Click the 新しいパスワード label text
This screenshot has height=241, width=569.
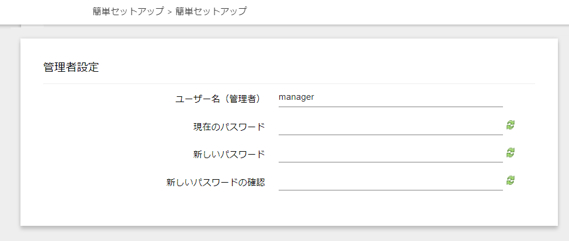tap(229, 155)
